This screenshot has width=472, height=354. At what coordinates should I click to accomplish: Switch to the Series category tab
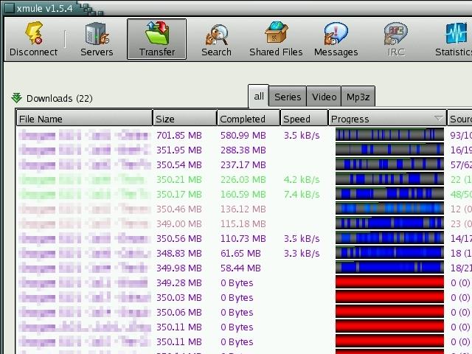288,97
